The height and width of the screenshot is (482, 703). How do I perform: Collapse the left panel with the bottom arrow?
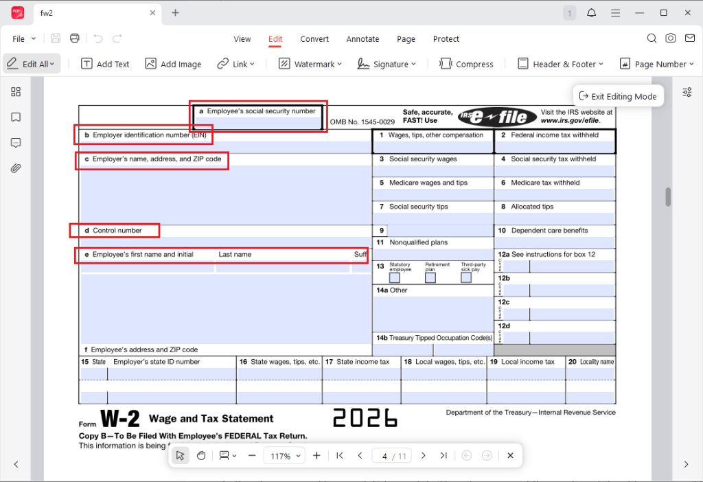pos(16,464)
